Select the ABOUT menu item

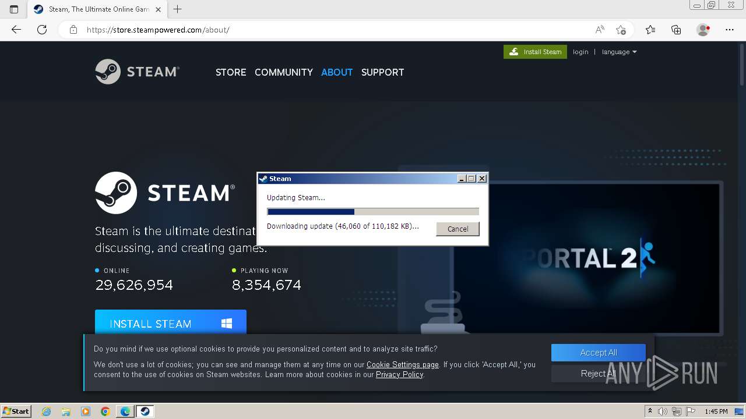click(x=337, y=72)
